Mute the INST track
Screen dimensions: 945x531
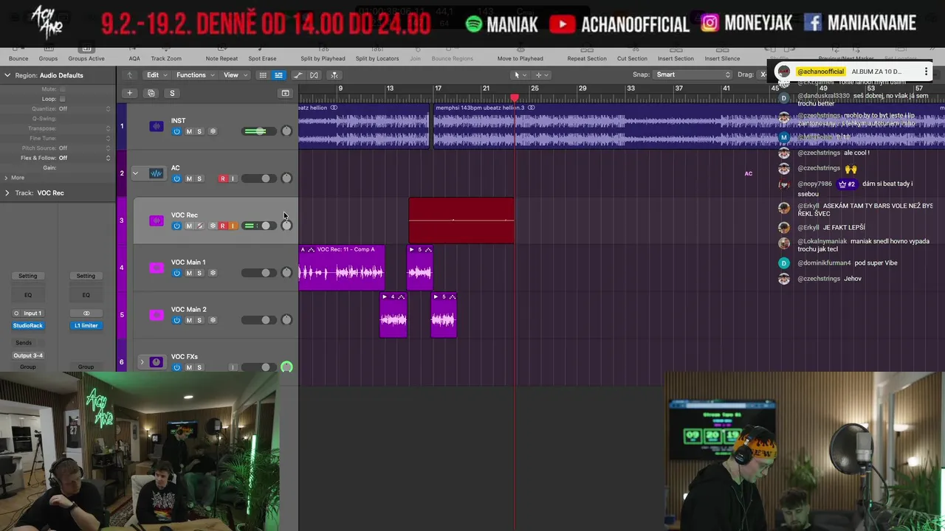click(188, 131)
